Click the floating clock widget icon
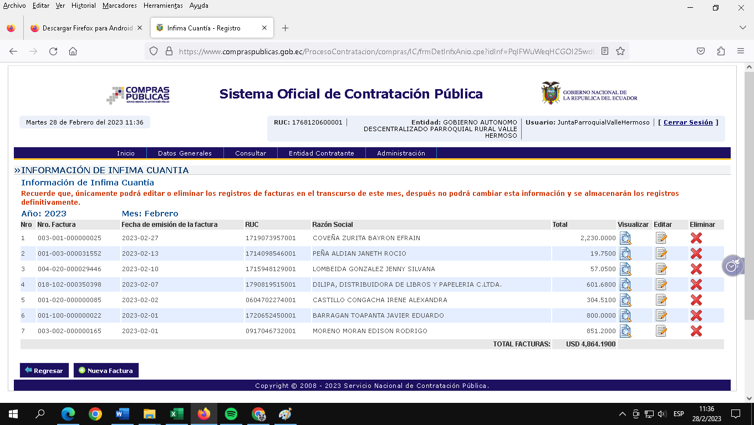 (732, 266)
